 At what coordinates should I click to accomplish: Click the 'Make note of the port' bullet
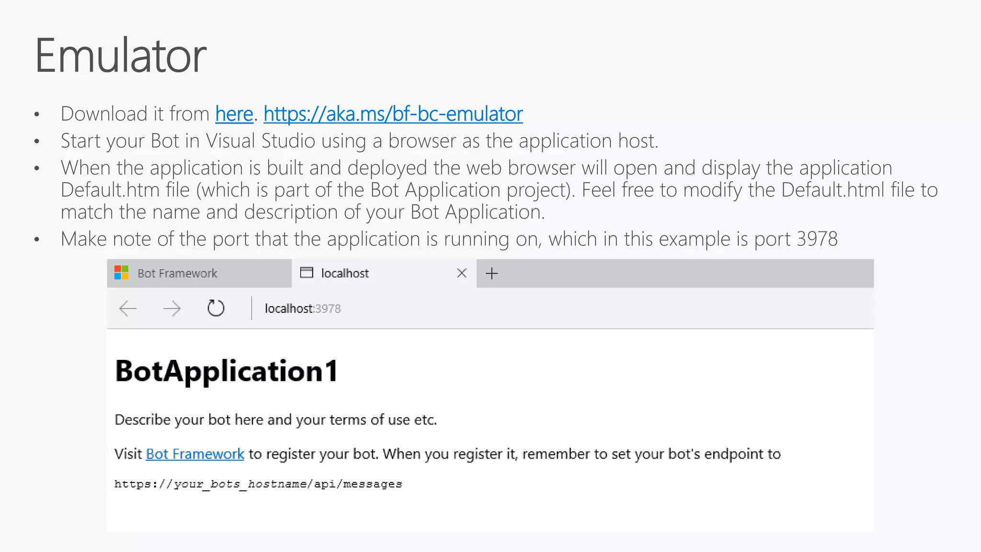tap(449, 239)
